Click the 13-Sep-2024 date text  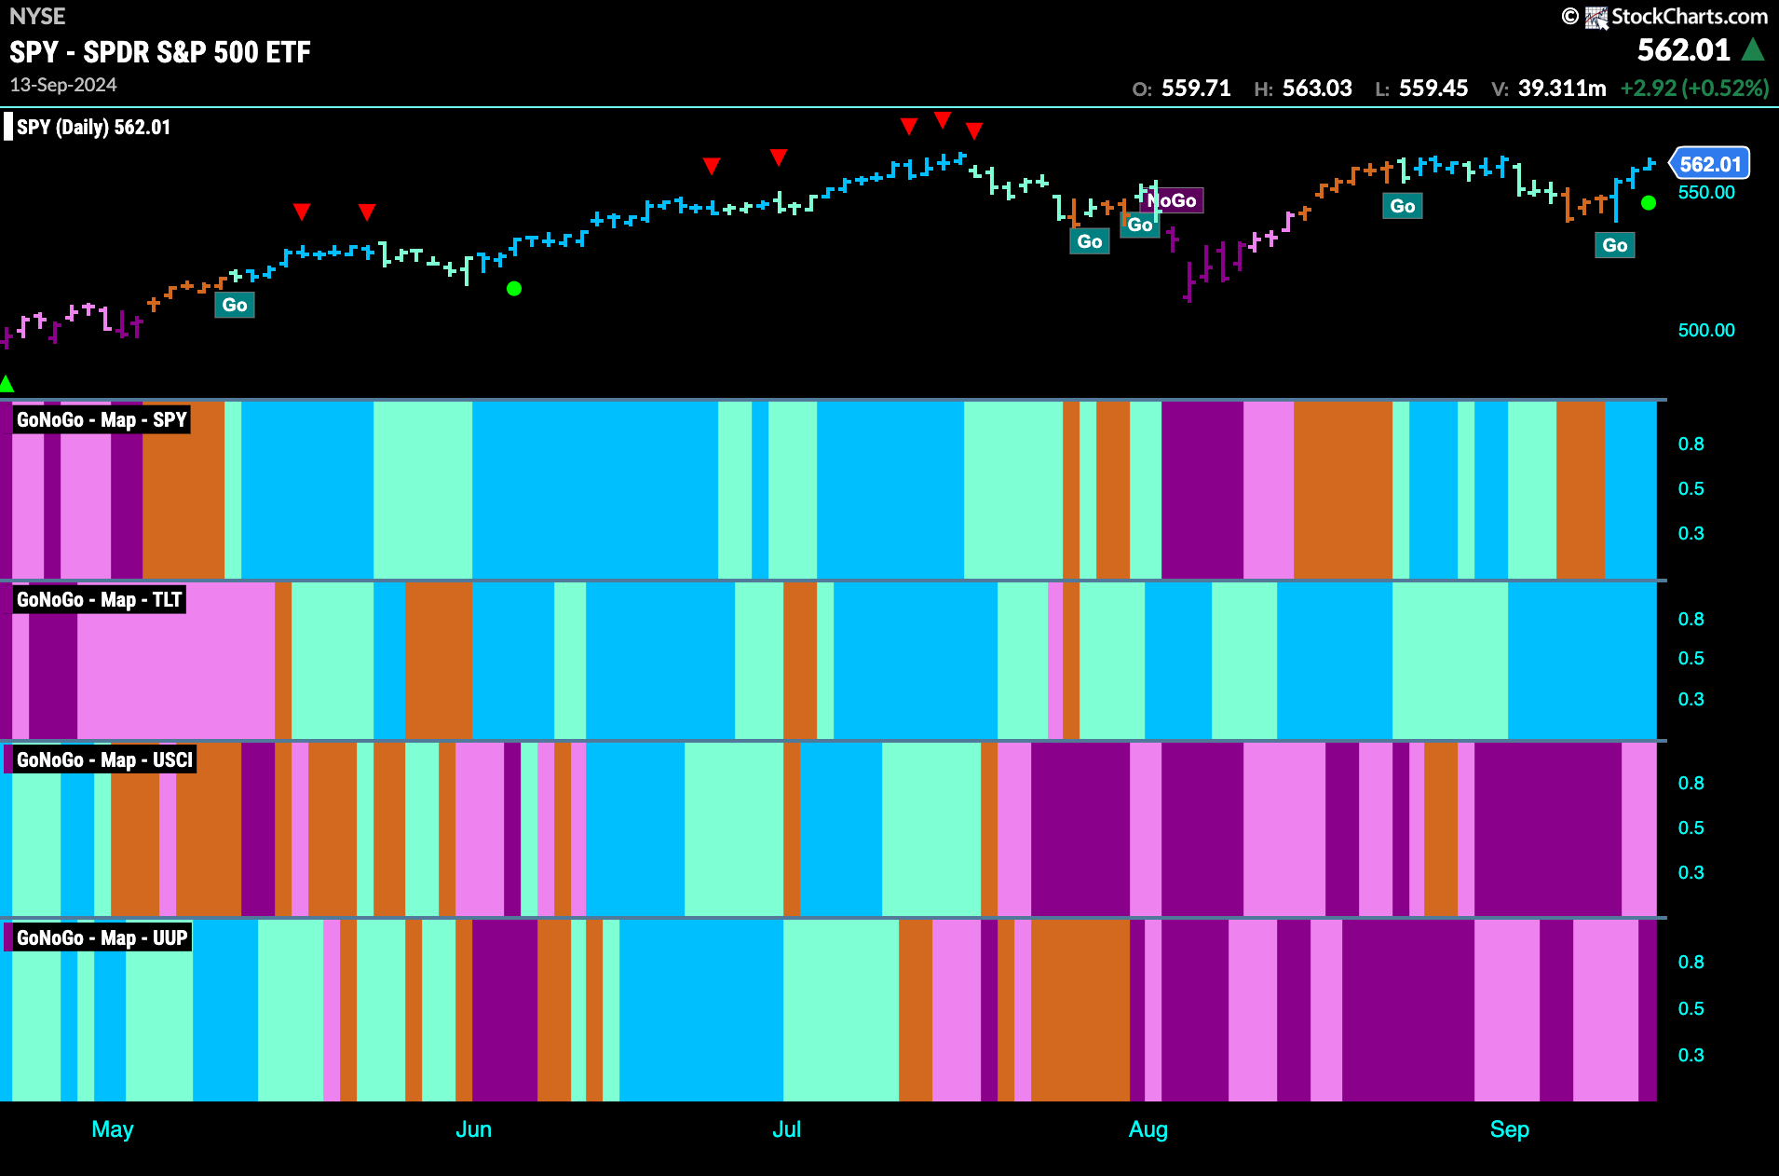pyautogui.click(x=63, y=85)
